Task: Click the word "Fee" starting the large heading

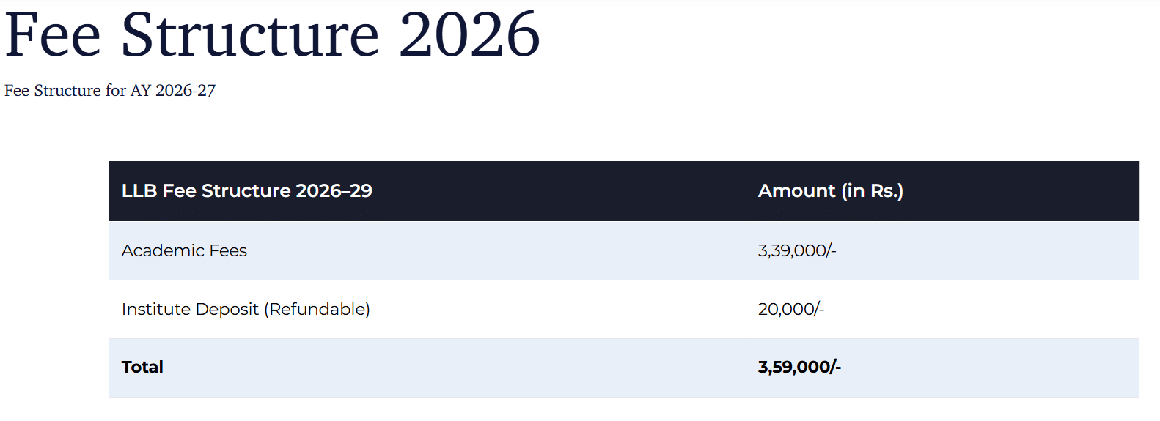Action: click(x=53, y=35)
